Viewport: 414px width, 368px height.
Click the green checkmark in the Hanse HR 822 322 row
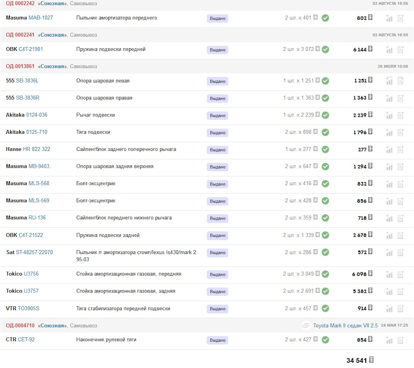pos(325,149)
